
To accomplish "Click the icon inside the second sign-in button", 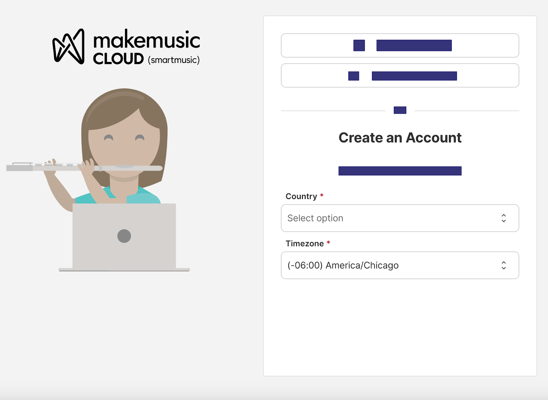I will coord(353,75).
